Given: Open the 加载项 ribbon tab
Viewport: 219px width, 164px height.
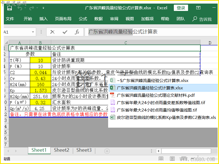Looking at the screenshot, I should pyautogui.click(x=147, y=19).
